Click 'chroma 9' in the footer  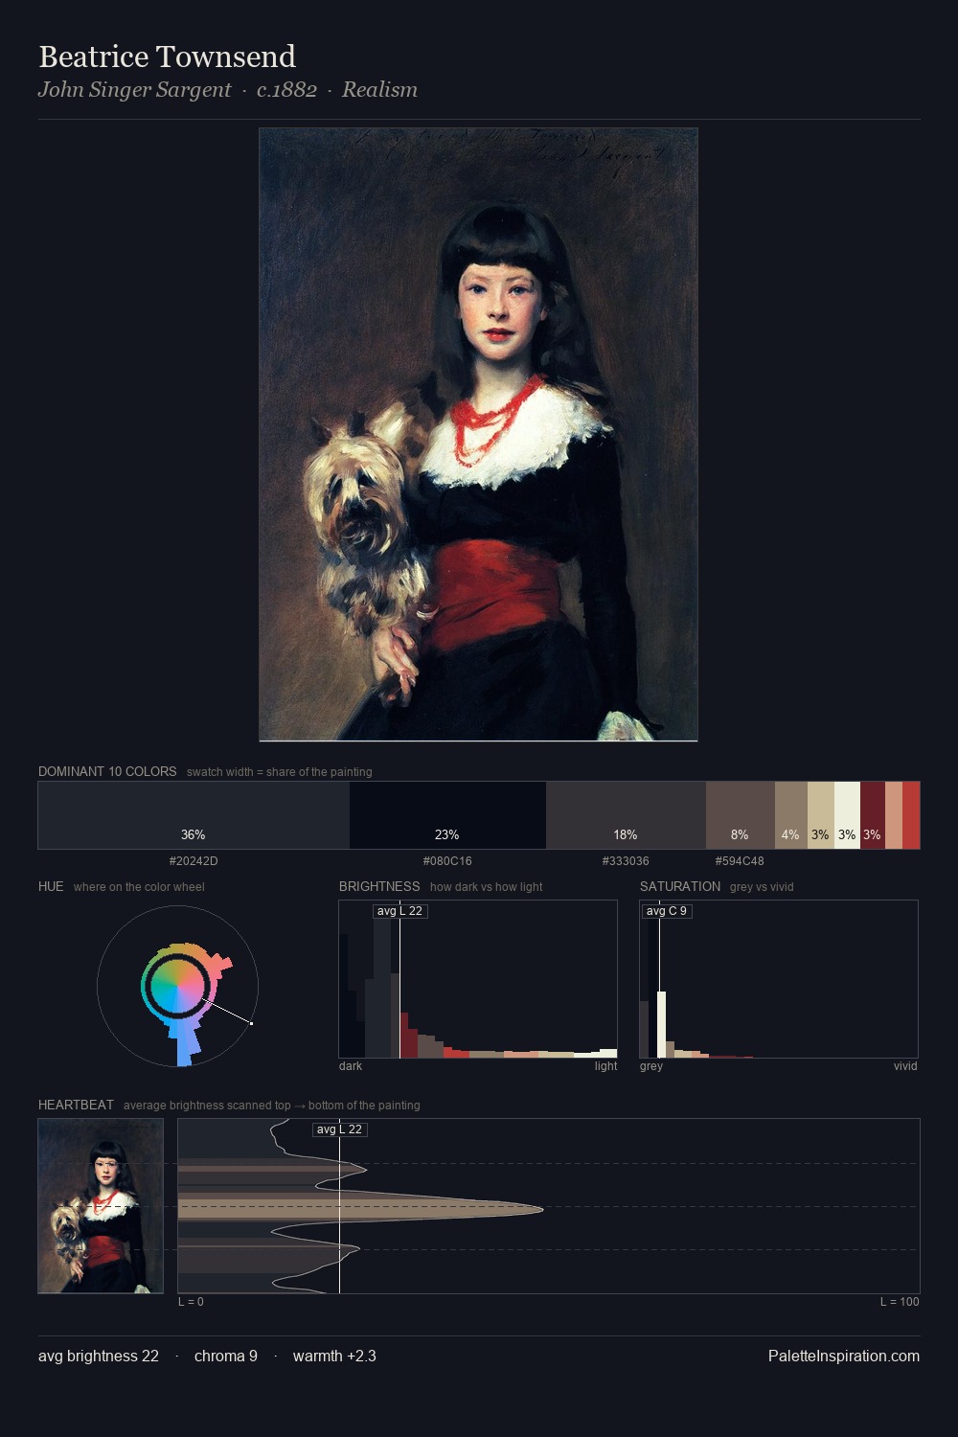click(226, 1357)
